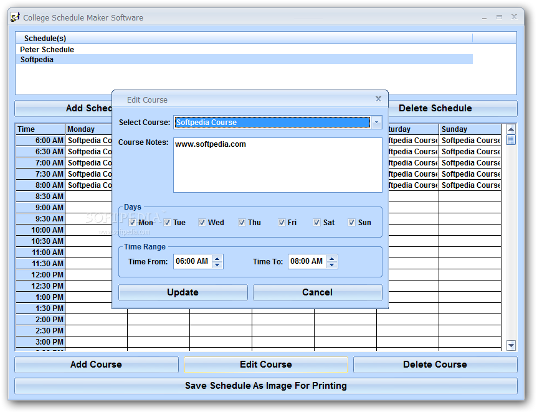Click the College Schedule Maker app icon
The image size is (537, 413).
pos(15,17)
